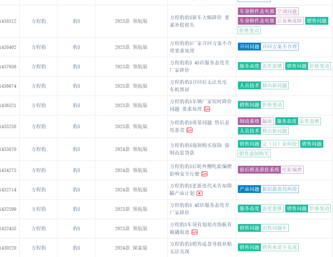Click complaint number 1438402
The width and height of the screenshot is (333, 257).
(x=8, y=47)
